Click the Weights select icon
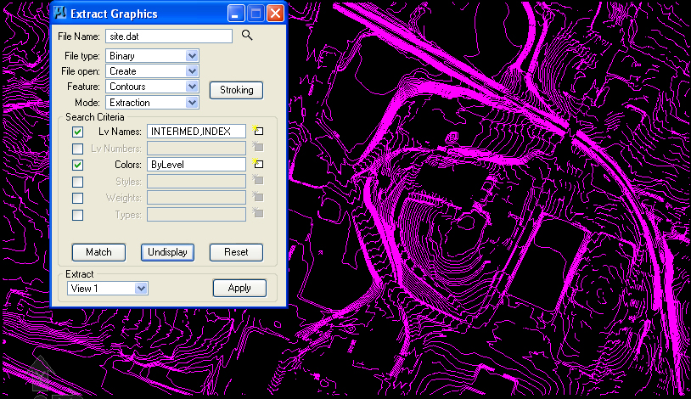691x399 pixels. click(258, 197)
